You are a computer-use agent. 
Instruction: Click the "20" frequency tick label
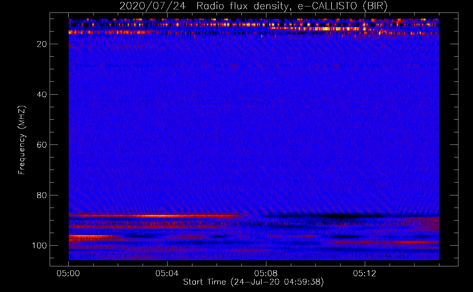[x=42, y=44]
